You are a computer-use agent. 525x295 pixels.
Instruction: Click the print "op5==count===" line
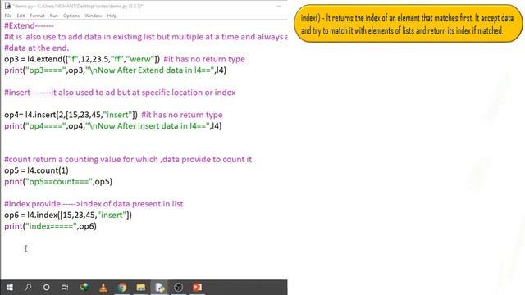click(58, 182)
